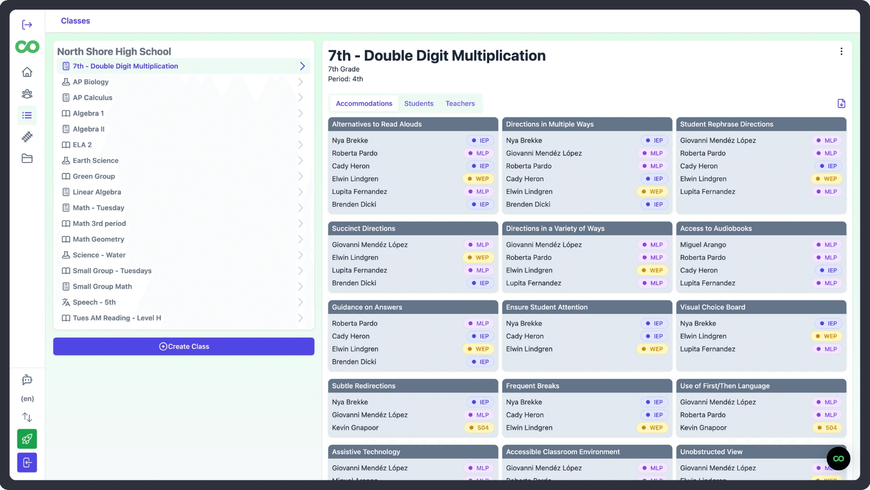This screenshot has width=870, height=490.
Task: Click the Create Class button
Action: pyautogui.click(x=184, y=346)
